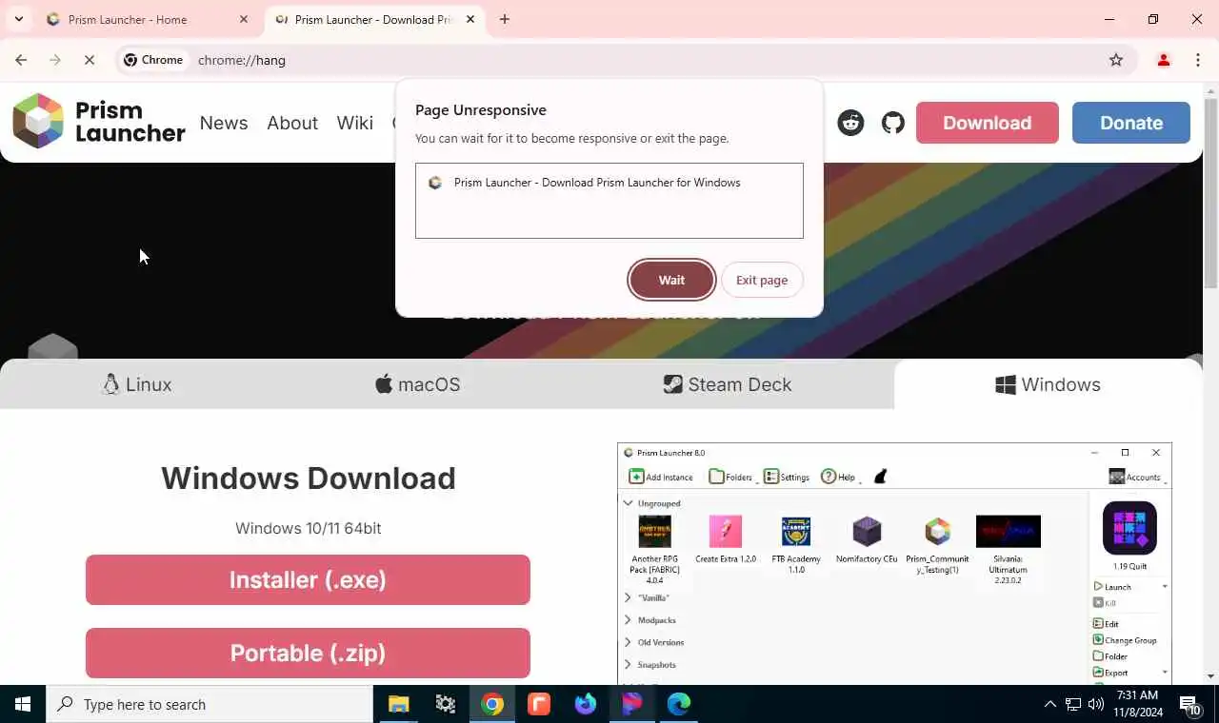The width and height of the screenshot is (1219, 723).
Task: Click Silvania: Ultimatum instance icon
Action: coord(1009,532)
